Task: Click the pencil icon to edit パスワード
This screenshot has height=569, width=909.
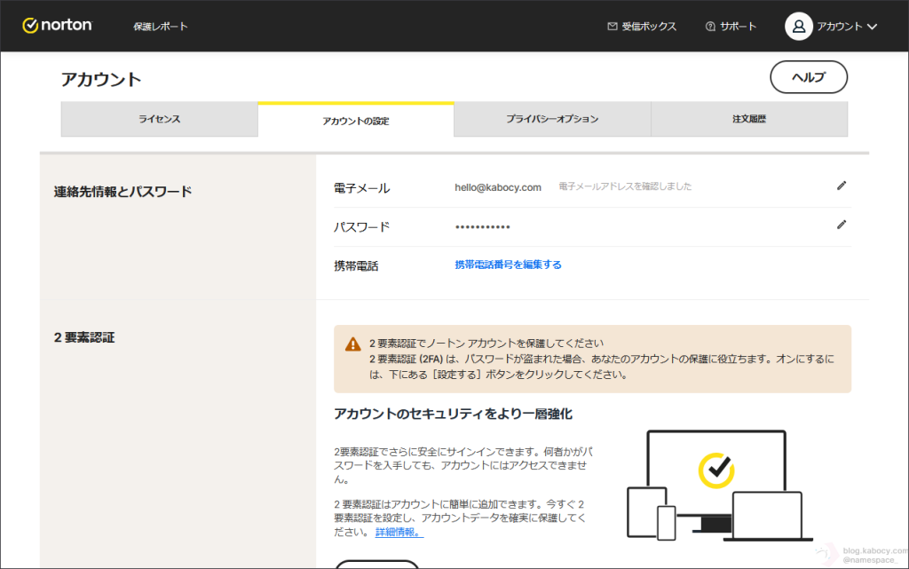Action: 842,225
